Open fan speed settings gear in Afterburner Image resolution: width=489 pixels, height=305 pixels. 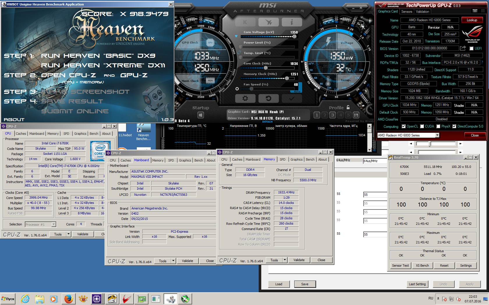(237, 89)
